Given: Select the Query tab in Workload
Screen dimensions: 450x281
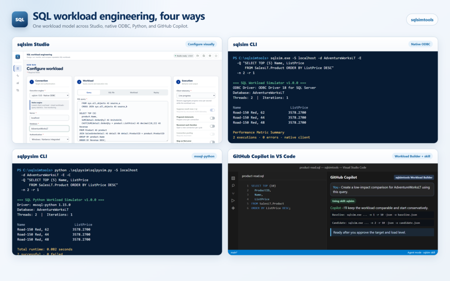Looking at the screenshot, I should point(89,93).
